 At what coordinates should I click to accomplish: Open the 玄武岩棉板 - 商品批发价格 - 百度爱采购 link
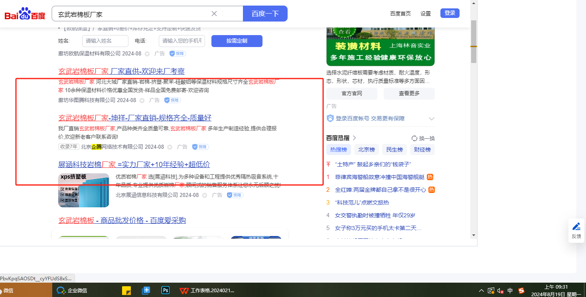tap(122, 220)
